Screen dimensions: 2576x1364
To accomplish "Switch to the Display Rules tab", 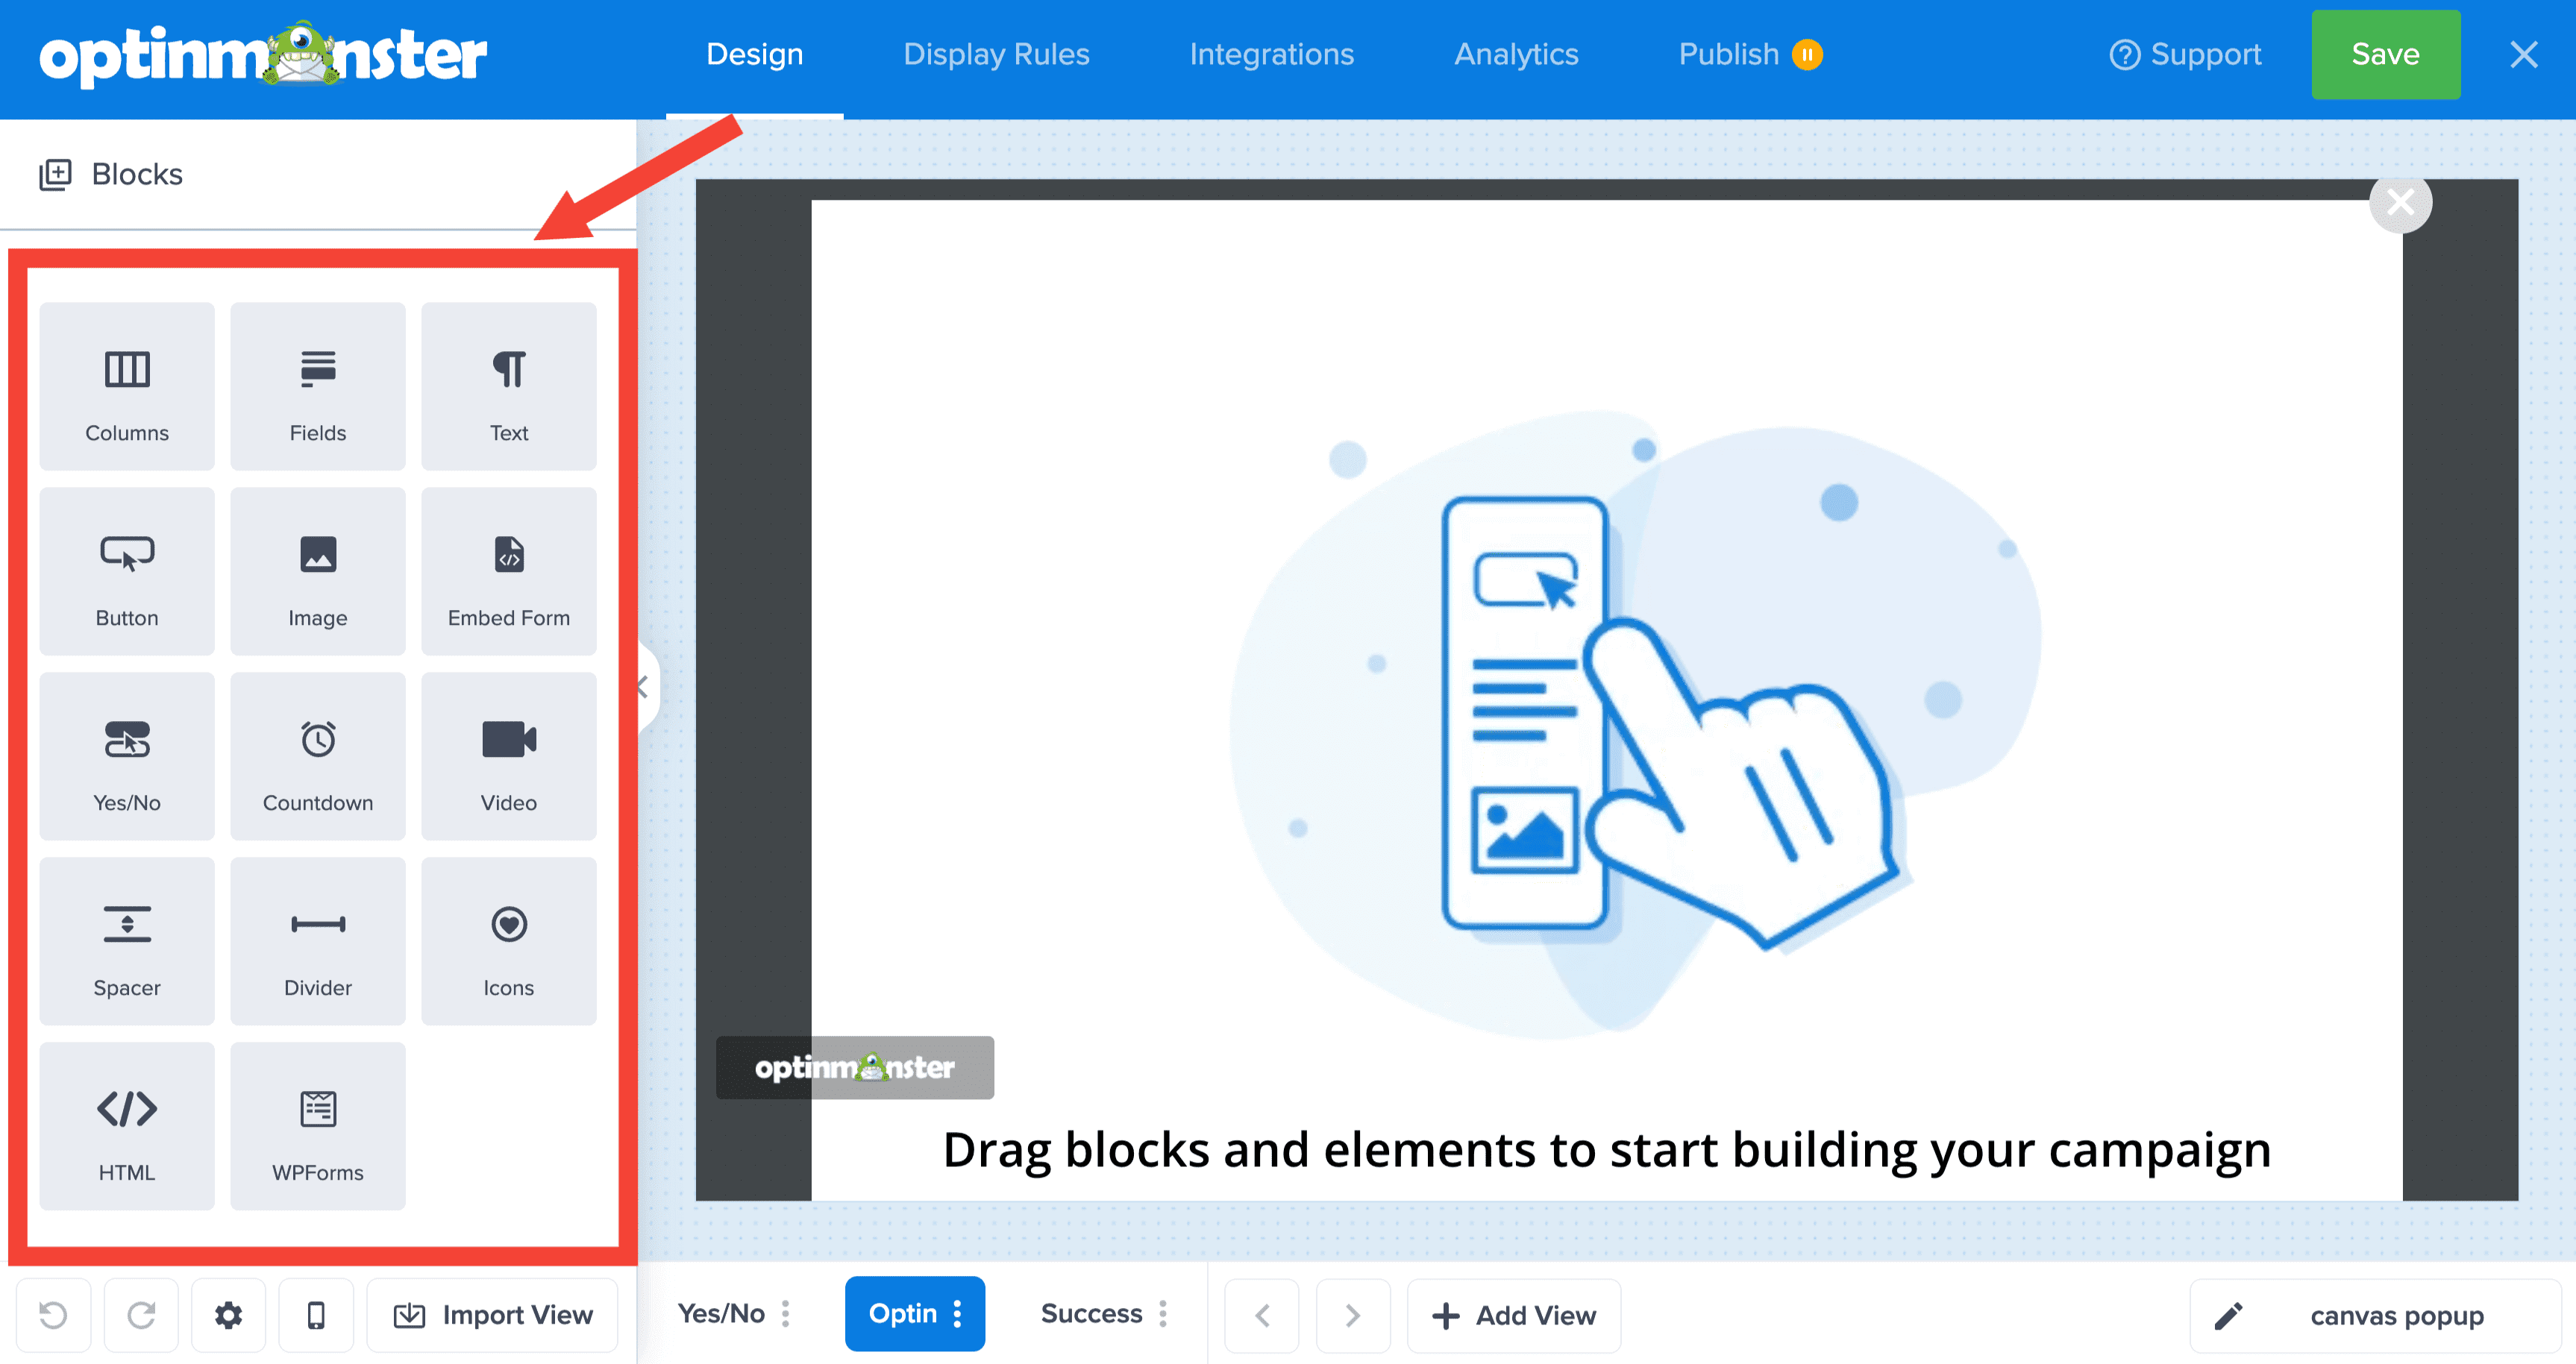I will [996, 54].
